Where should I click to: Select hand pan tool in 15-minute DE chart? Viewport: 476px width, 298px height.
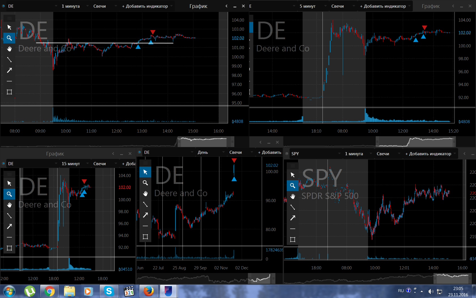(x=9, y=205)
